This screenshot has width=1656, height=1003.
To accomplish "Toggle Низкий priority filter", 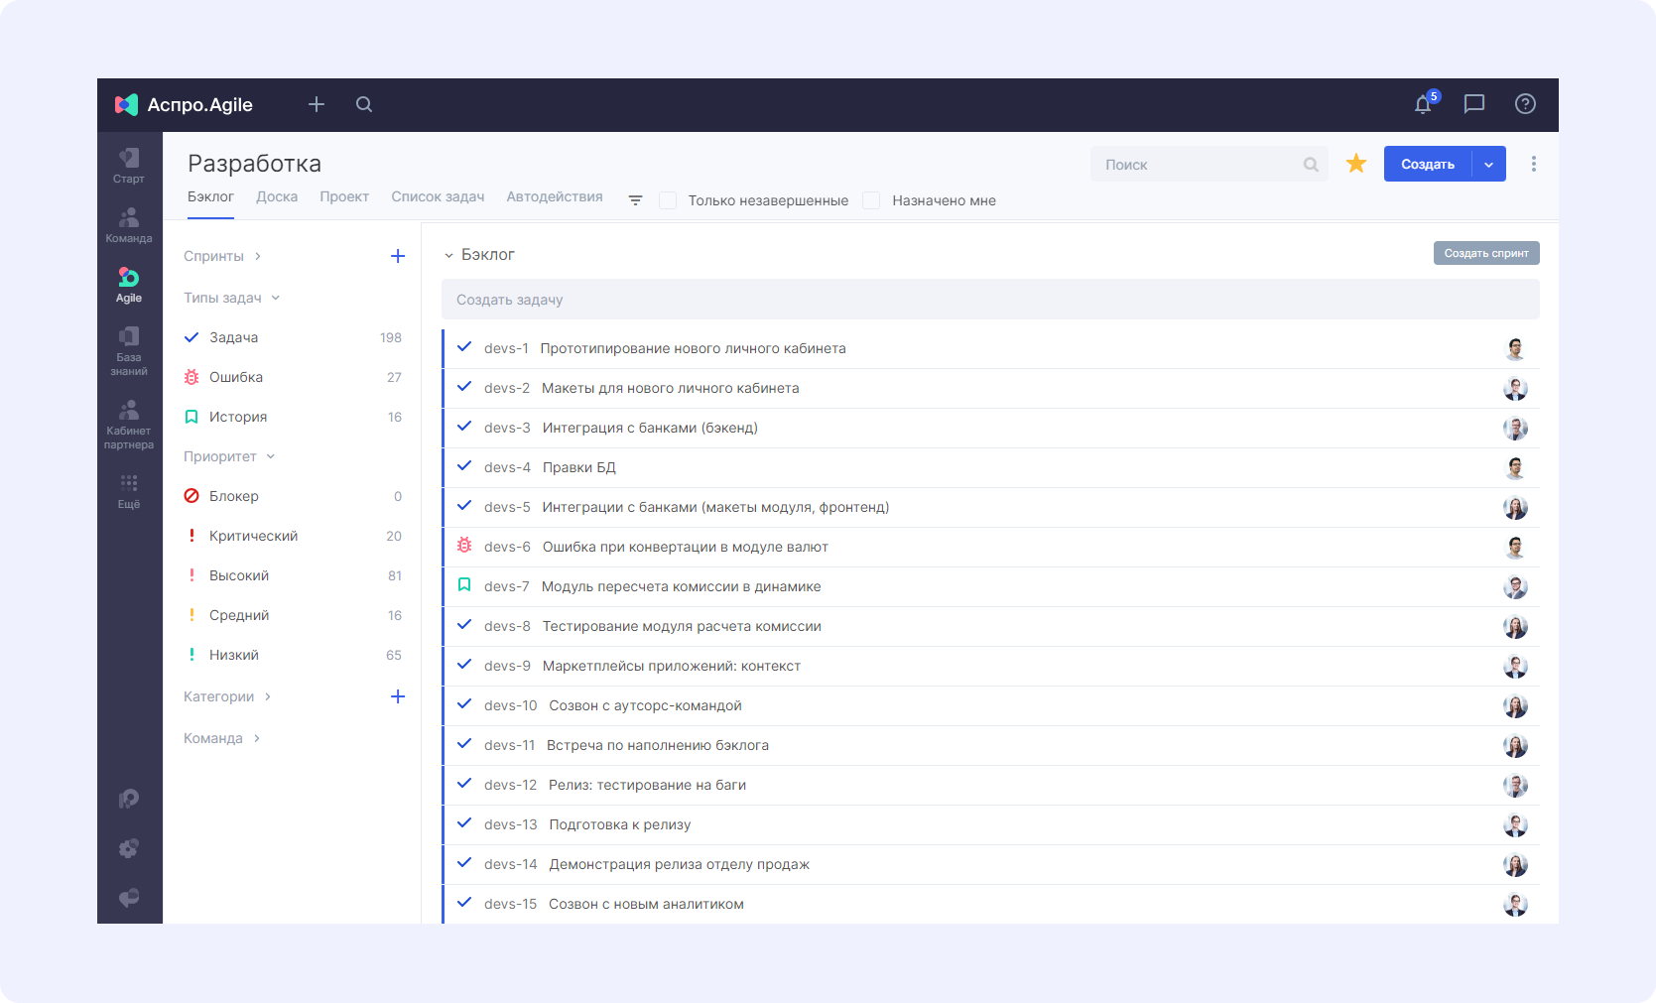I will click(293, 655).
